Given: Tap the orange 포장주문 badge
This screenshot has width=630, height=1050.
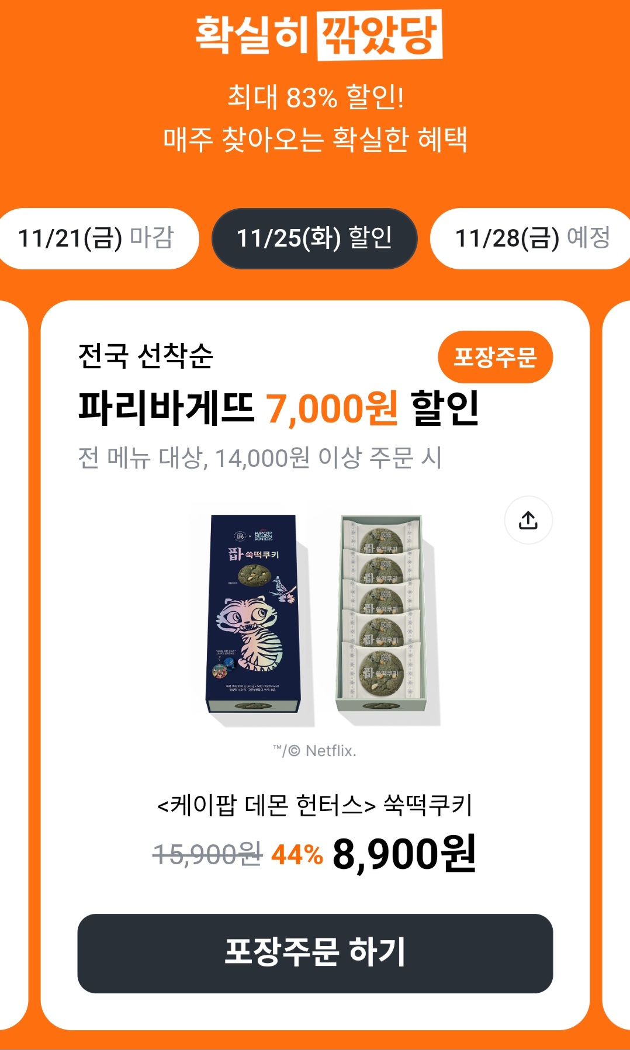Looking at the screenshot, I should tap(495, 357).
